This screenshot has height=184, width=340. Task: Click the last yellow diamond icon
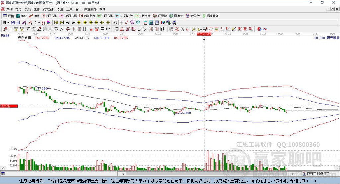(108, 23)
